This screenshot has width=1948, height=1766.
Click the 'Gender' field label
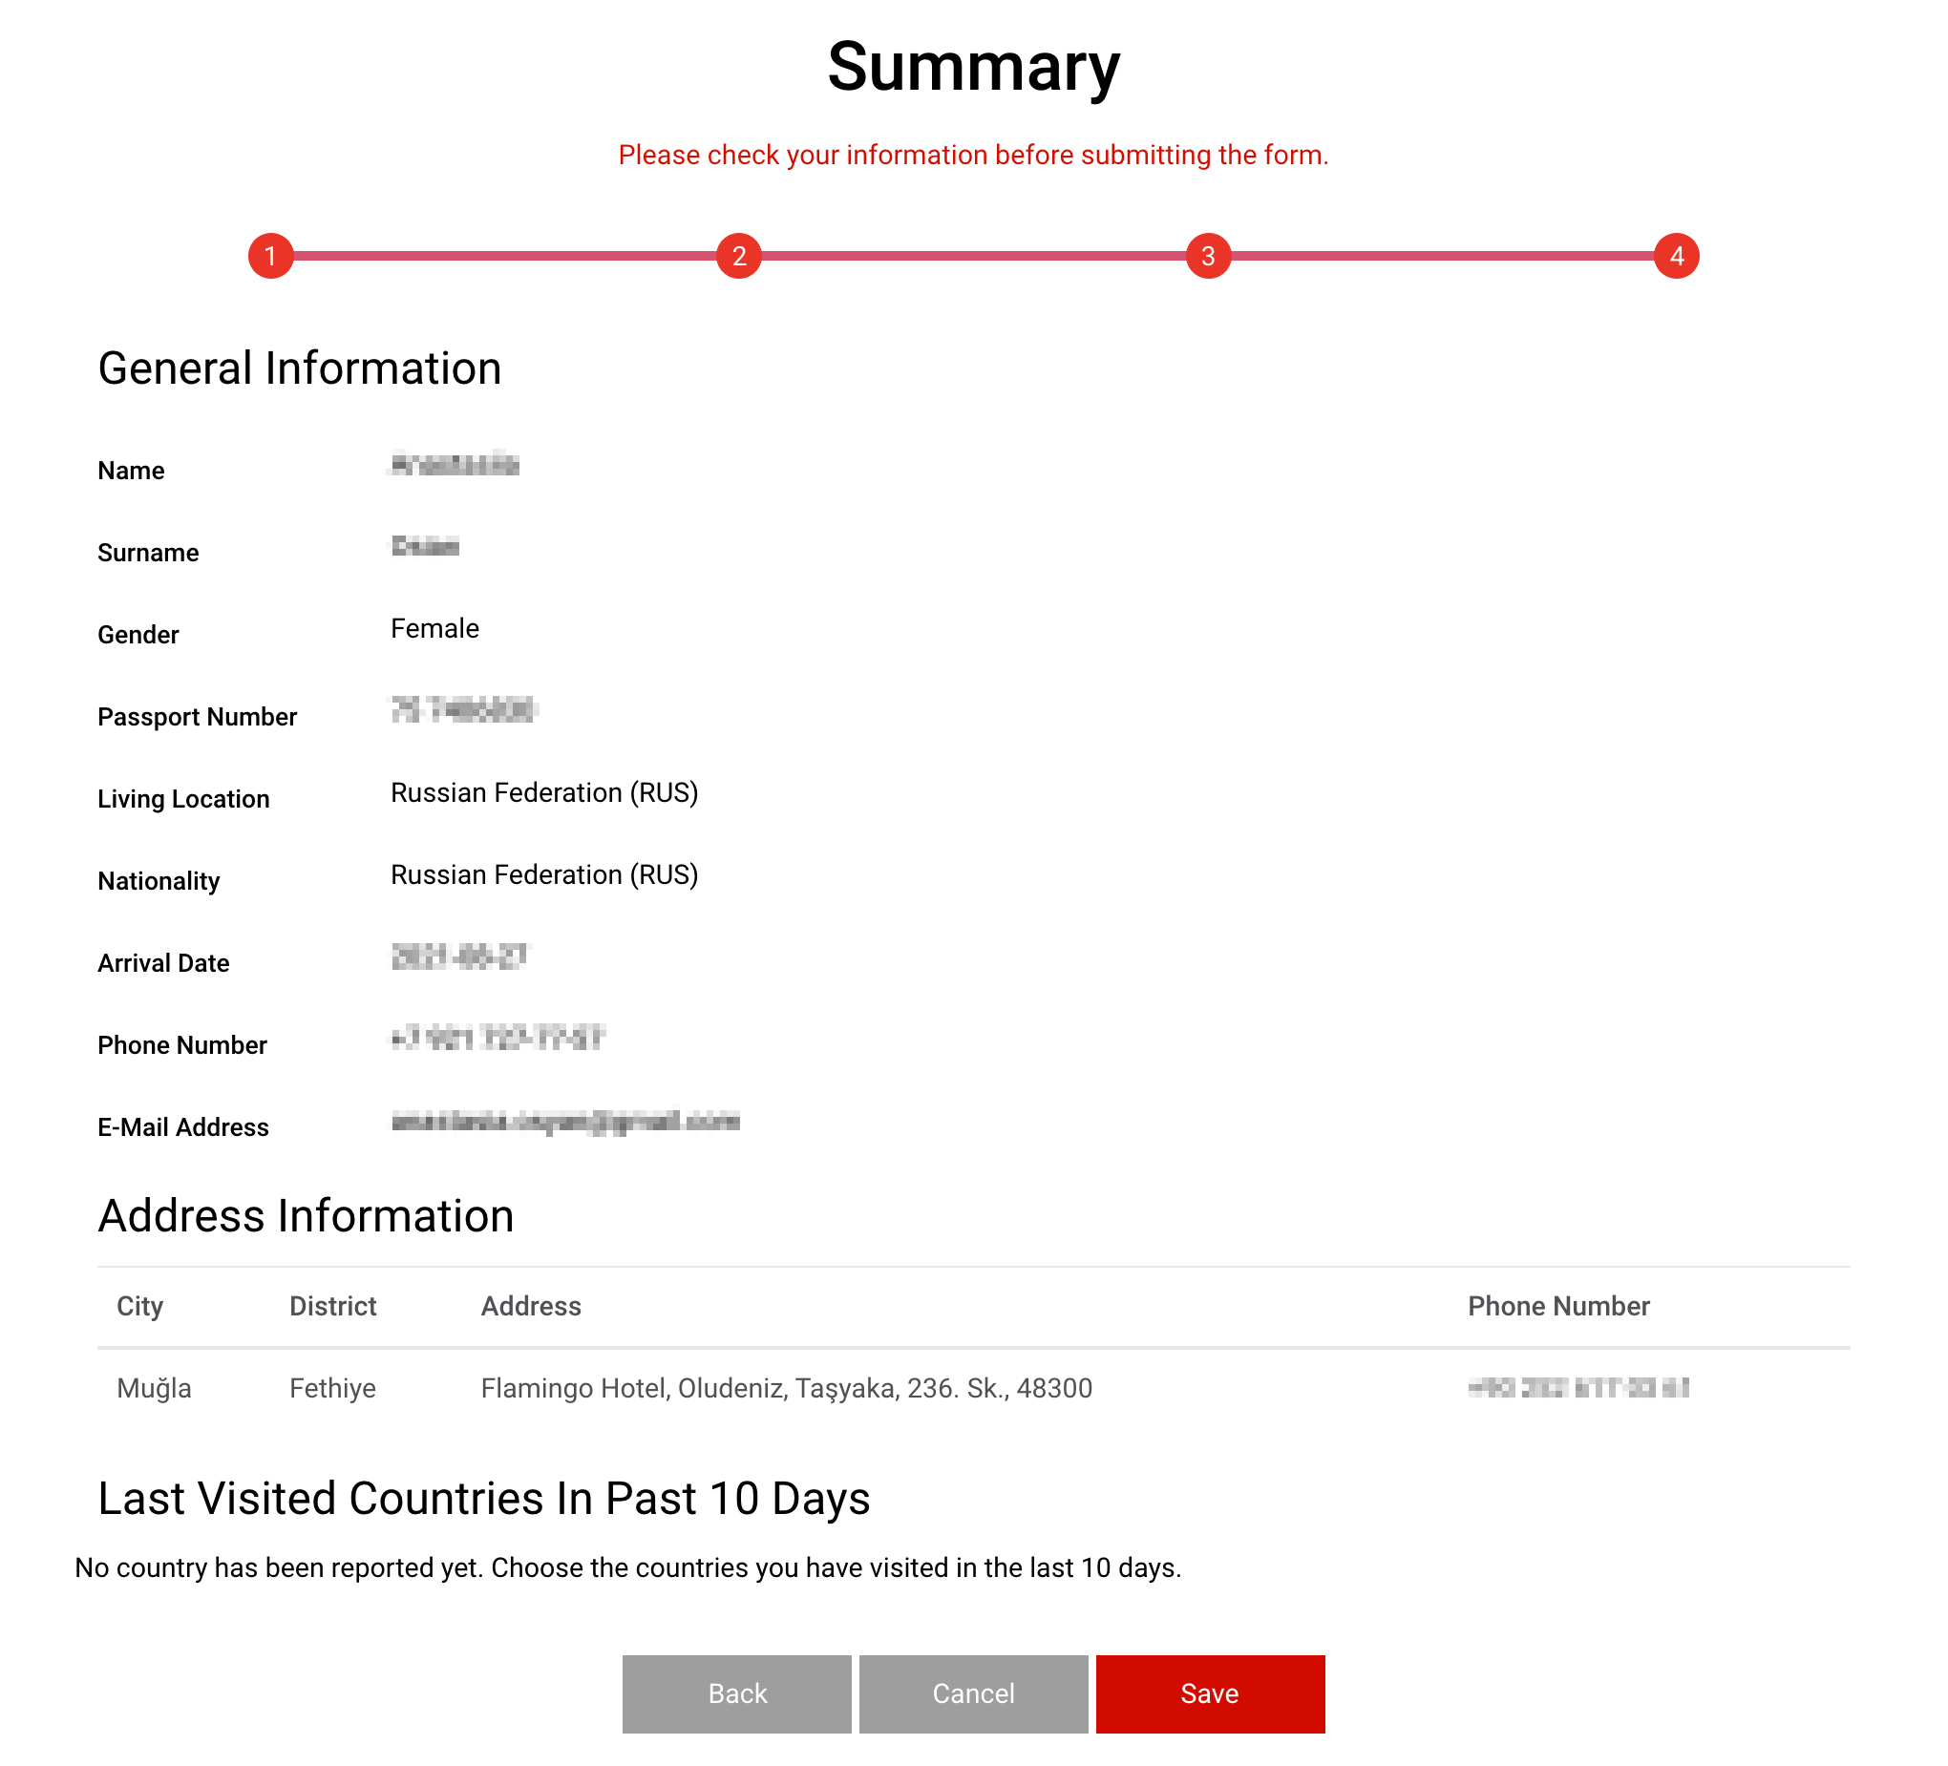pos(138,635)
